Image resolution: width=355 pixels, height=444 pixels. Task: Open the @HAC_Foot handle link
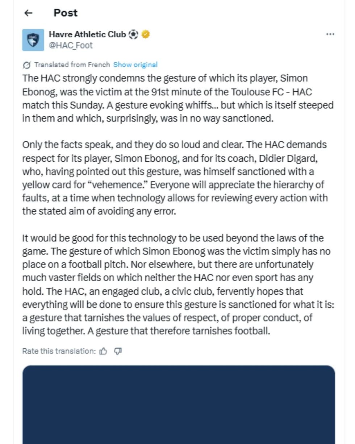71,45
